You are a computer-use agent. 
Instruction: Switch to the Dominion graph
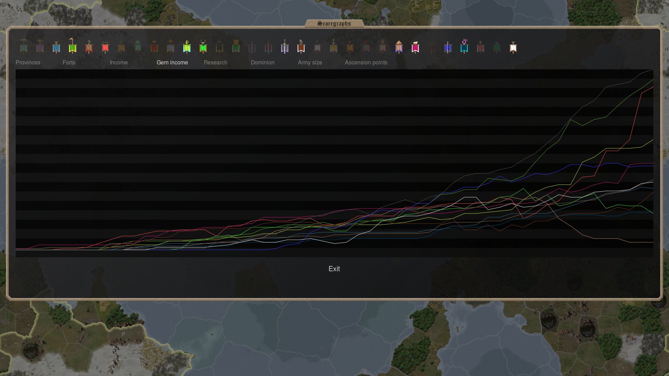click(x=263, y=62)
